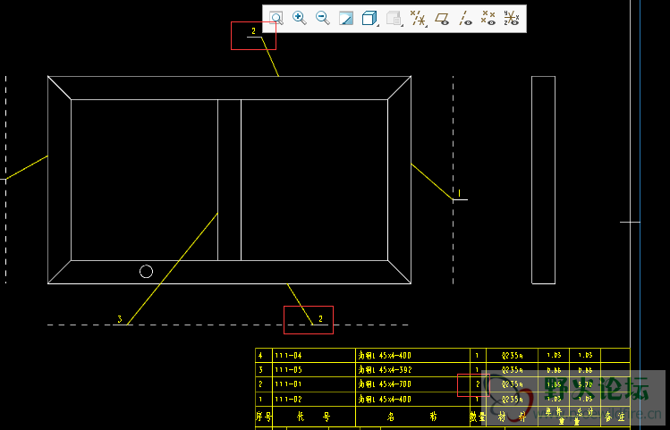
Task: Click the 数量 header cell
Action: (478, 417)
